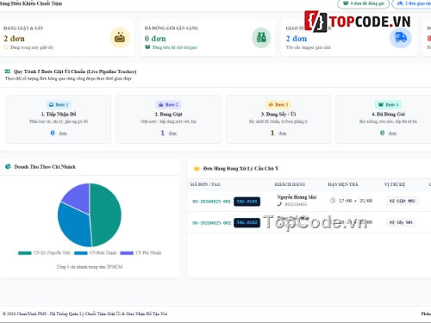Click the VỊ TRÍ KỆ column header
Image resolution: width=431 pixels, height=323 pixels.
395,184
